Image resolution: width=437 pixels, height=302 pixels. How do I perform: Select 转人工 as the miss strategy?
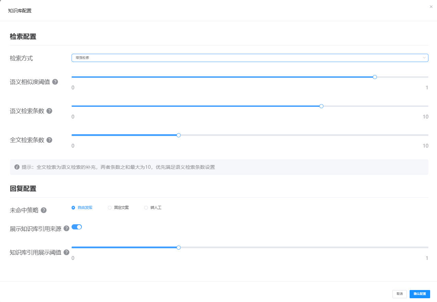[146, 207]
